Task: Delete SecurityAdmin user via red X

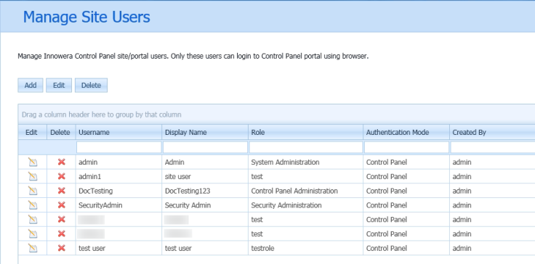Action: [x=61, y=205]
